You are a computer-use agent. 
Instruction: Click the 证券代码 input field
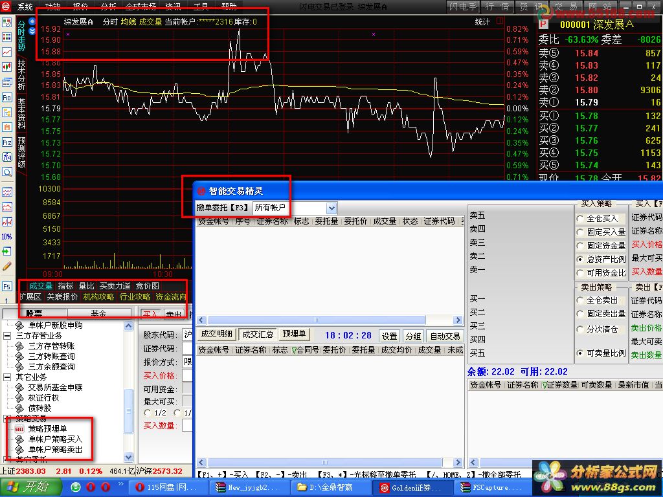(x=187, y=348)
